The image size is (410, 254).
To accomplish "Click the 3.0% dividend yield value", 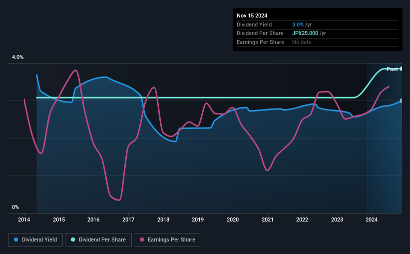I will 298,24.
